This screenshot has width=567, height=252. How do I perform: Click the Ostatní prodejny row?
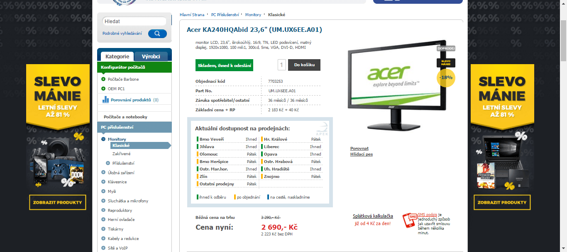tap(227, 184)
